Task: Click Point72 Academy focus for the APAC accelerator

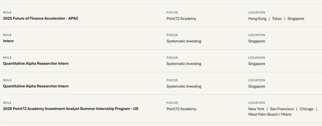Action: click(x=181, y=19)
